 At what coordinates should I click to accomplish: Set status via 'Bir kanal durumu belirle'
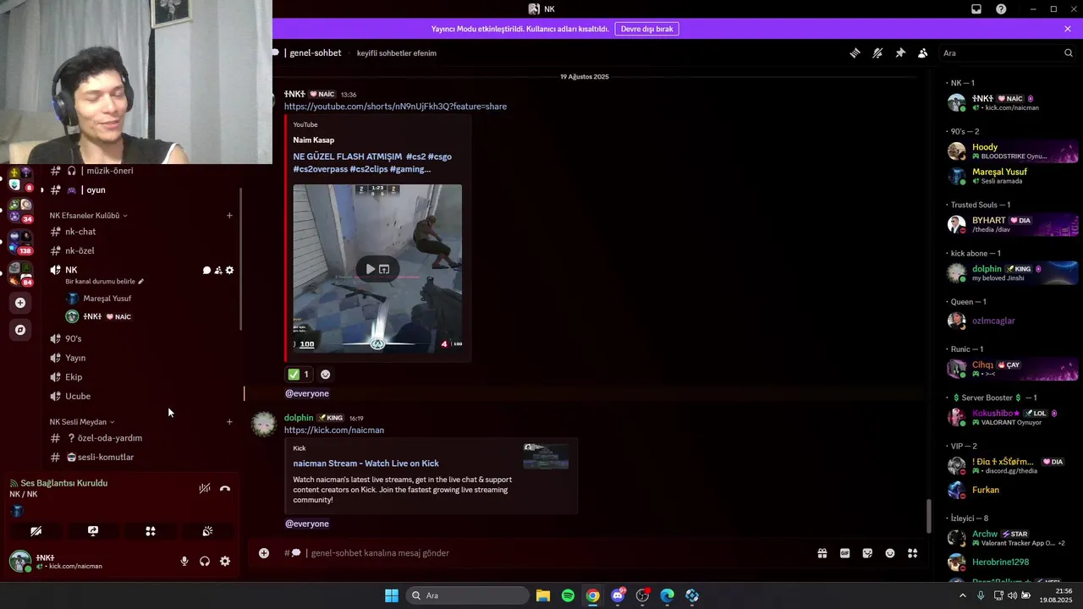click(105, 282)
